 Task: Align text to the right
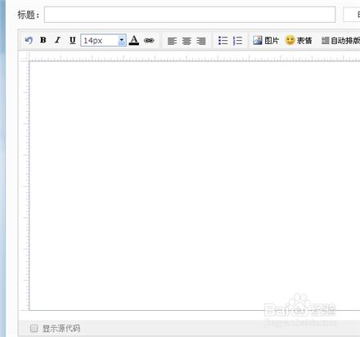(201, 41)
